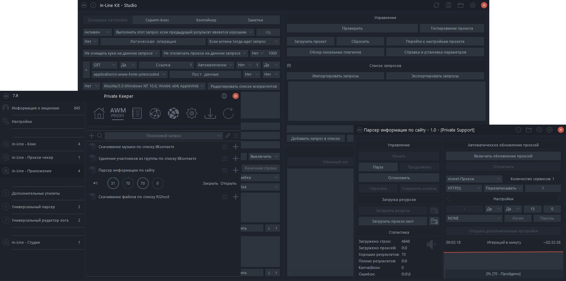Screen dimensions: 566x281
Task: Click 'Открыть' link in project row #1
Action: click(x=228, y=183)
